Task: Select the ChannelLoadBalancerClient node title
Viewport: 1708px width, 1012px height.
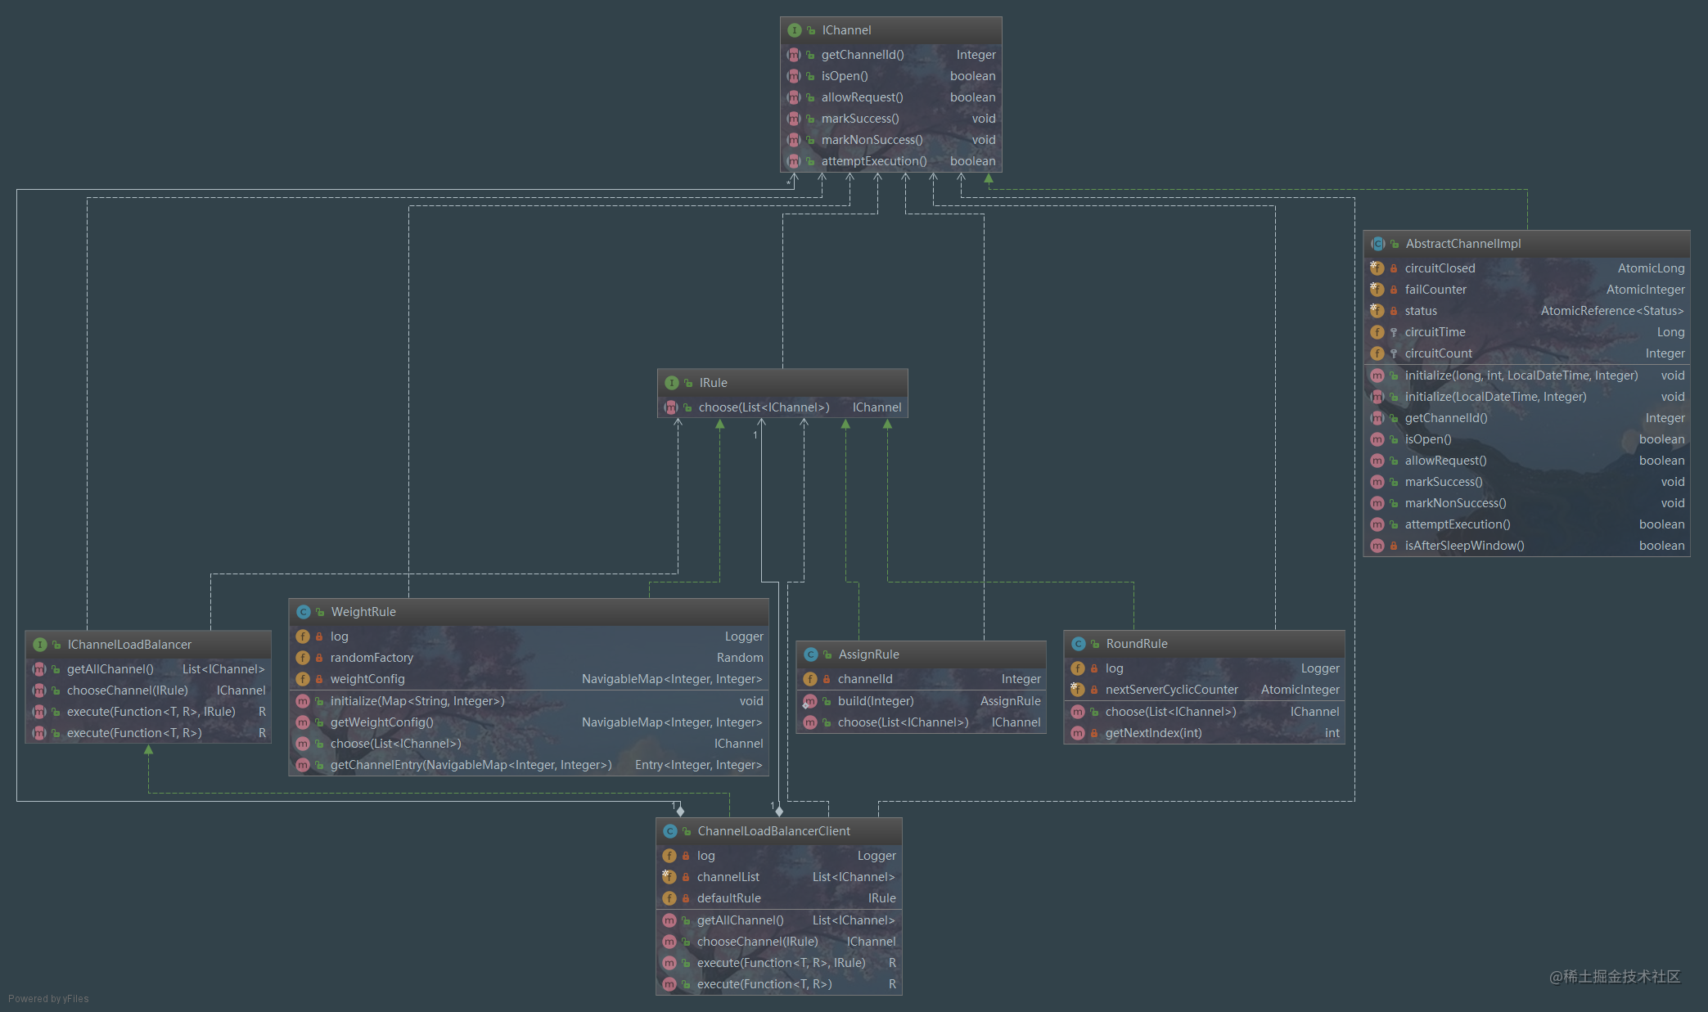Action: point(773,831)
